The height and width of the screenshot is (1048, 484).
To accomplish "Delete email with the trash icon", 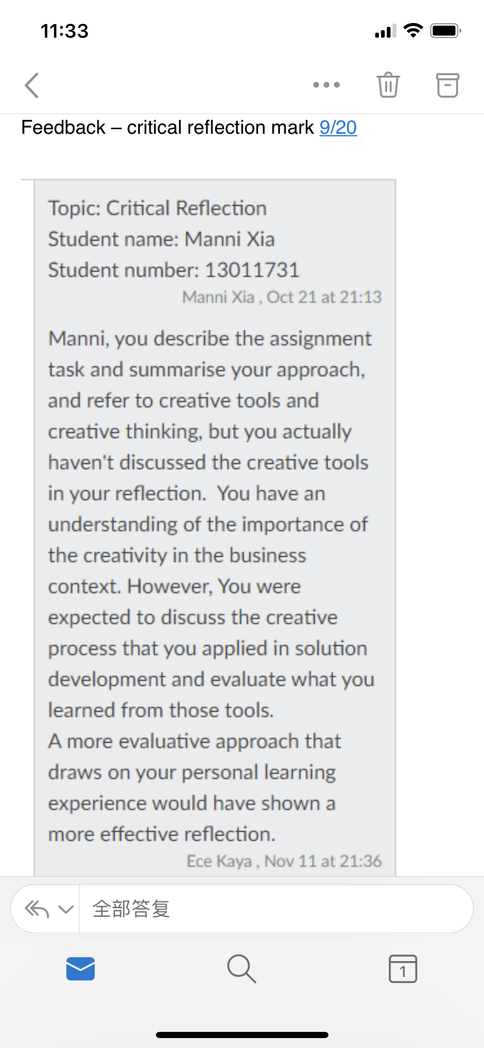I will point(388,85).
